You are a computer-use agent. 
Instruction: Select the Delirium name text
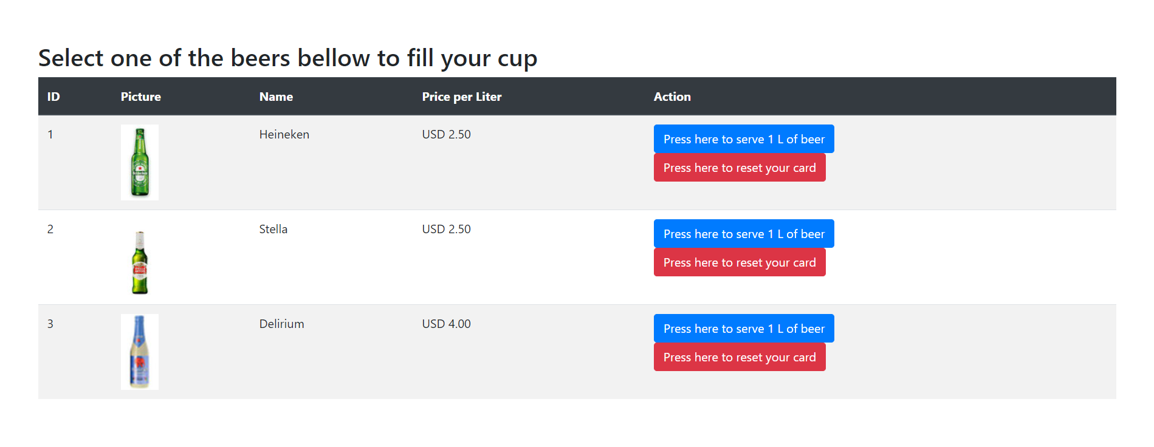(x=281, y=324)
